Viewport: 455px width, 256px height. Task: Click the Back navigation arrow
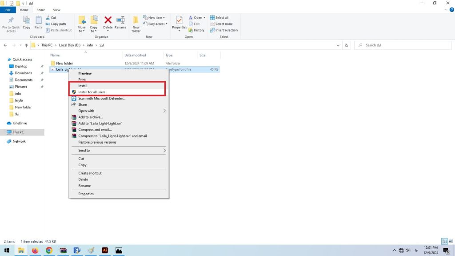(5, 45)
